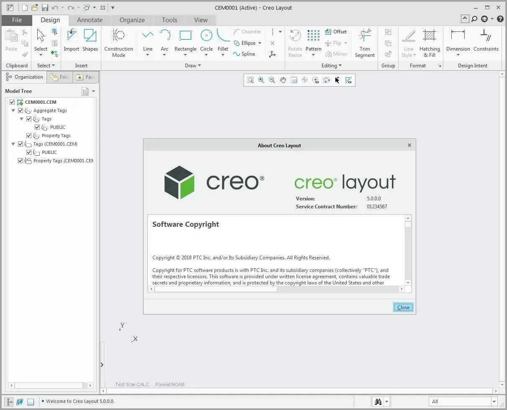The height and width of the screenshot is (410, 507).
Task: Toggle PUBLIC checkbox under Aggregate Tags
Action: [x=37, y=127]
